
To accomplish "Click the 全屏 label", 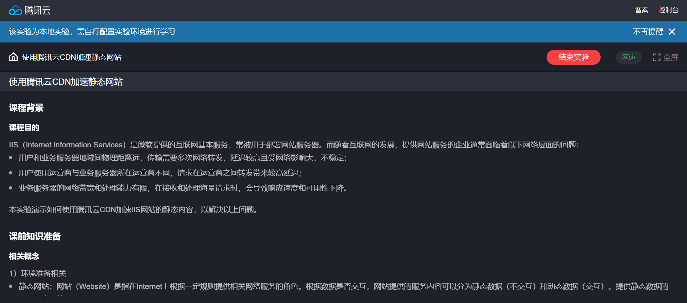I will (670, 57).
